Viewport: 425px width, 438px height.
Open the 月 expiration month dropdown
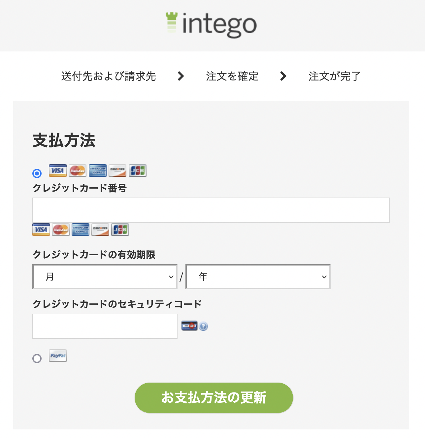tap(105, 277)
